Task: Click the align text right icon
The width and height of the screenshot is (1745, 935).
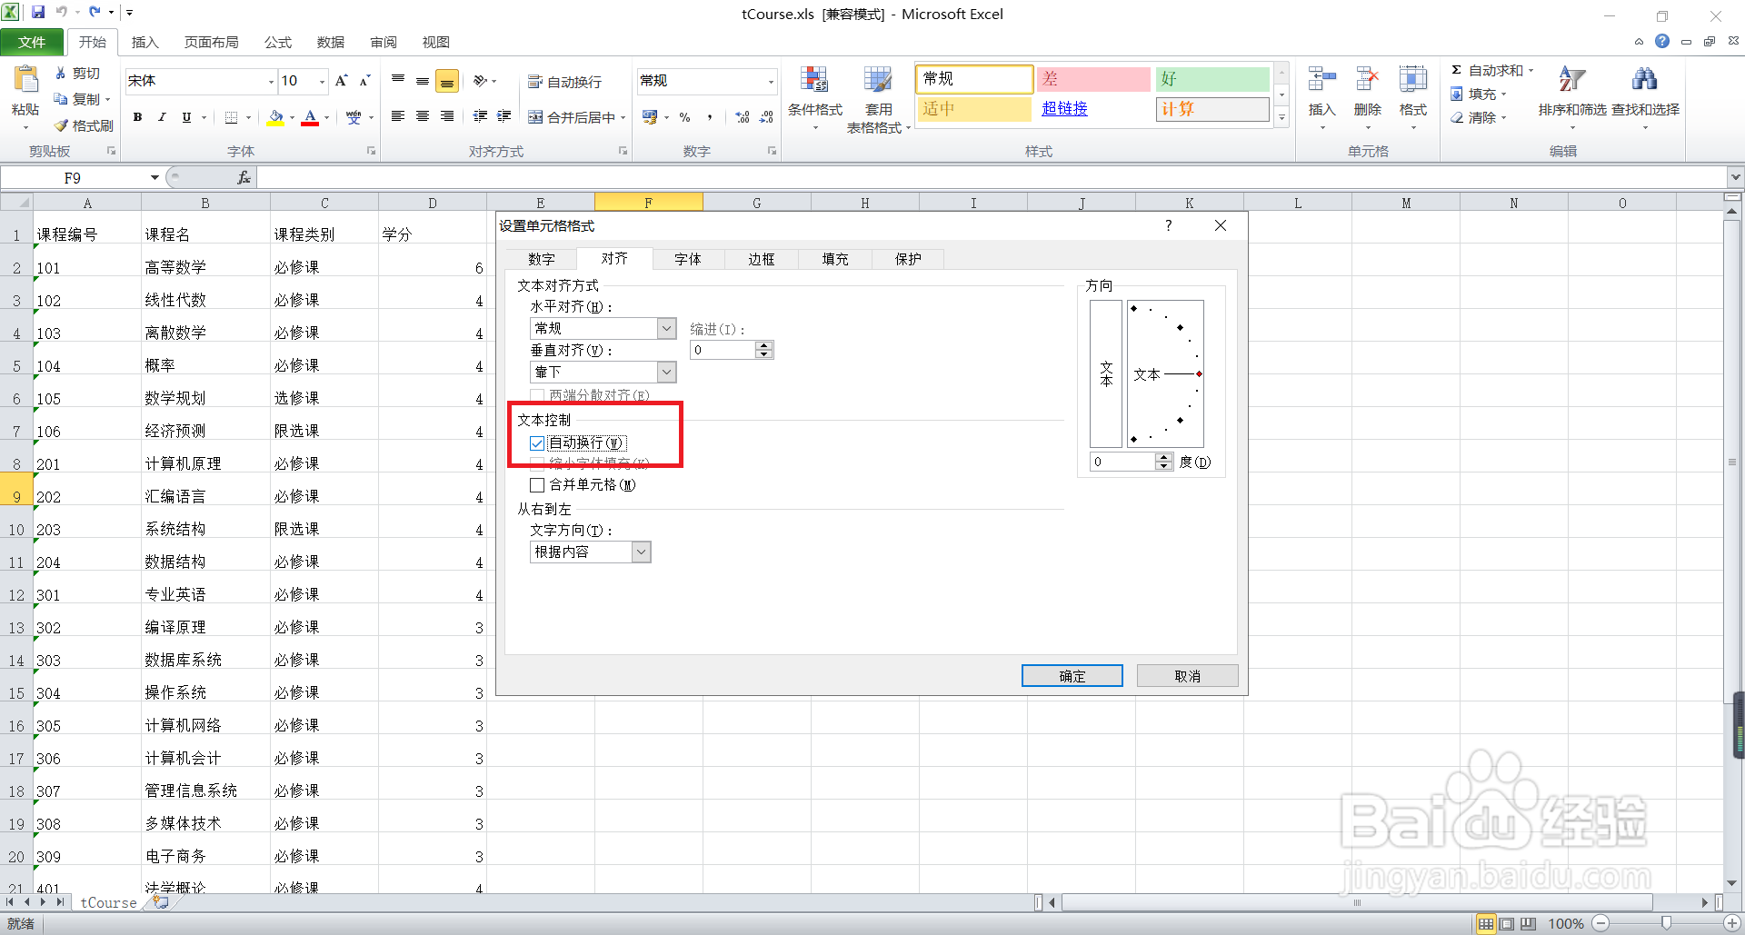Action: pos(447,116)
